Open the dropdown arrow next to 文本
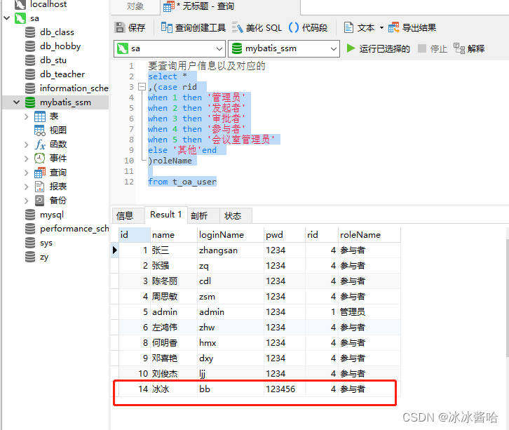This screenshot has width=509, height=430. 381,27
